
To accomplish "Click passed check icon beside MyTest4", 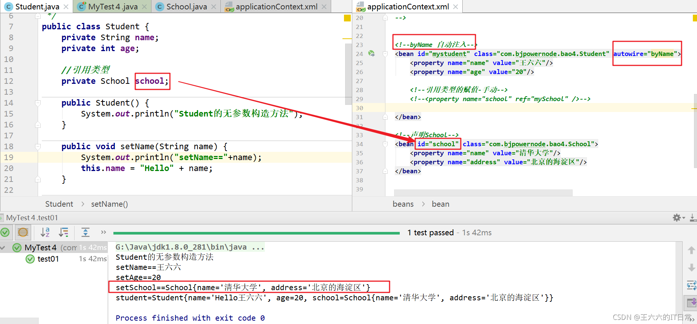I will click(17, 248).
